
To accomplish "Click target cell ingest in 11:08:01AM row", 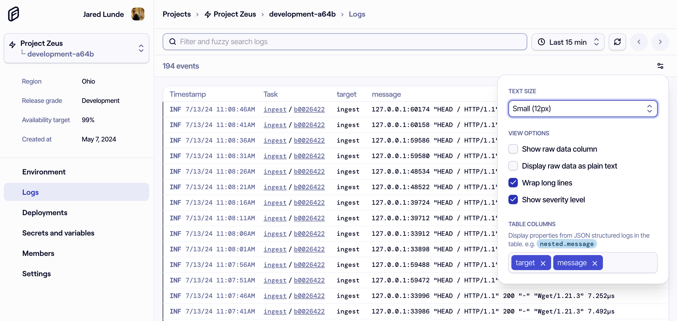I will coord(348,249).
